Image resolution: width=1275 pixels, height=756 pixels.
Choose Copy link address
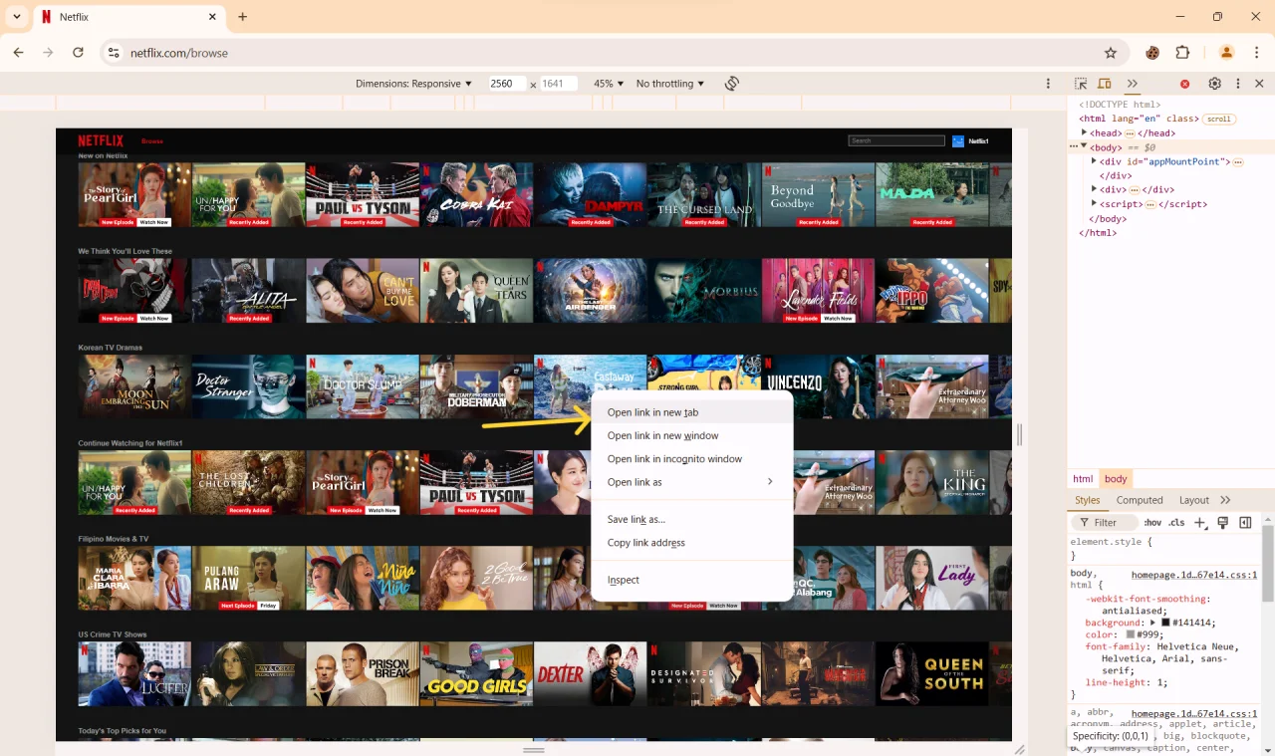[x=692, y=543]
